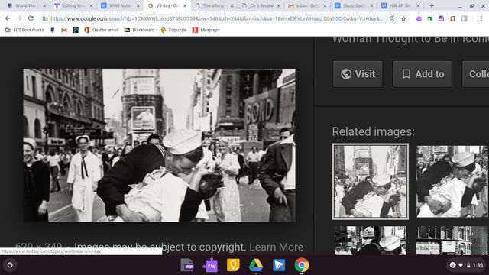Screen dimensions: 489x275
Task: Click the green extension icon in toolbar
Action: pos(429,19)
